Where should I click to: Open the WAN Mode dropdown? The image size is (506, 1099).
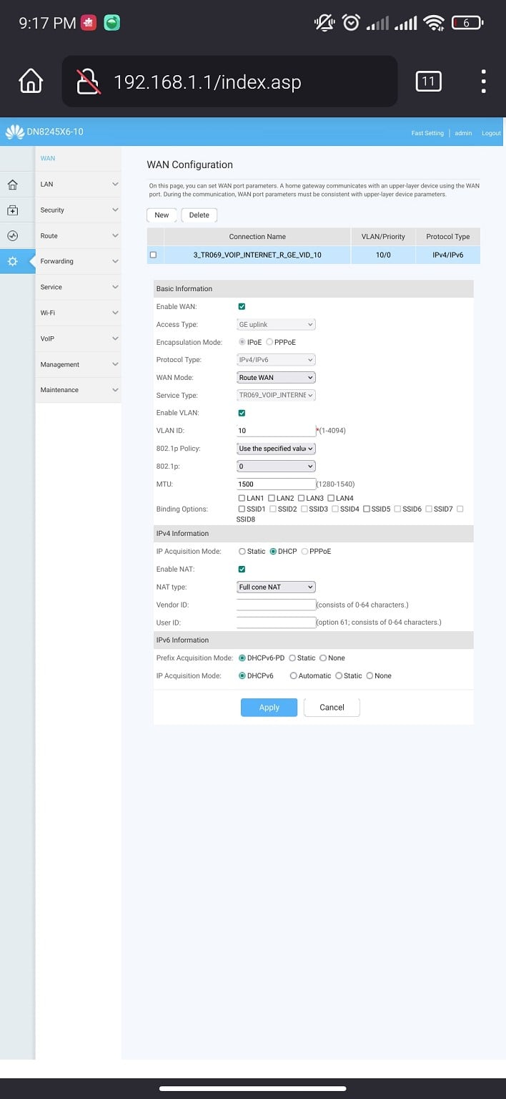[x=276, y=378]
